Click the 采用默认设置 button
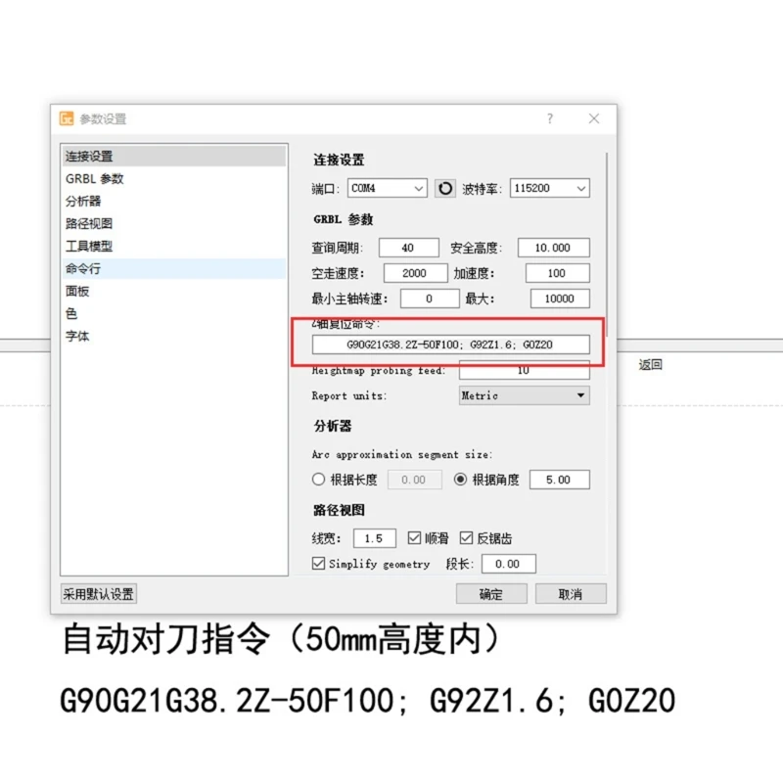This screenshot has height=783, width=783. click(99, 594)
